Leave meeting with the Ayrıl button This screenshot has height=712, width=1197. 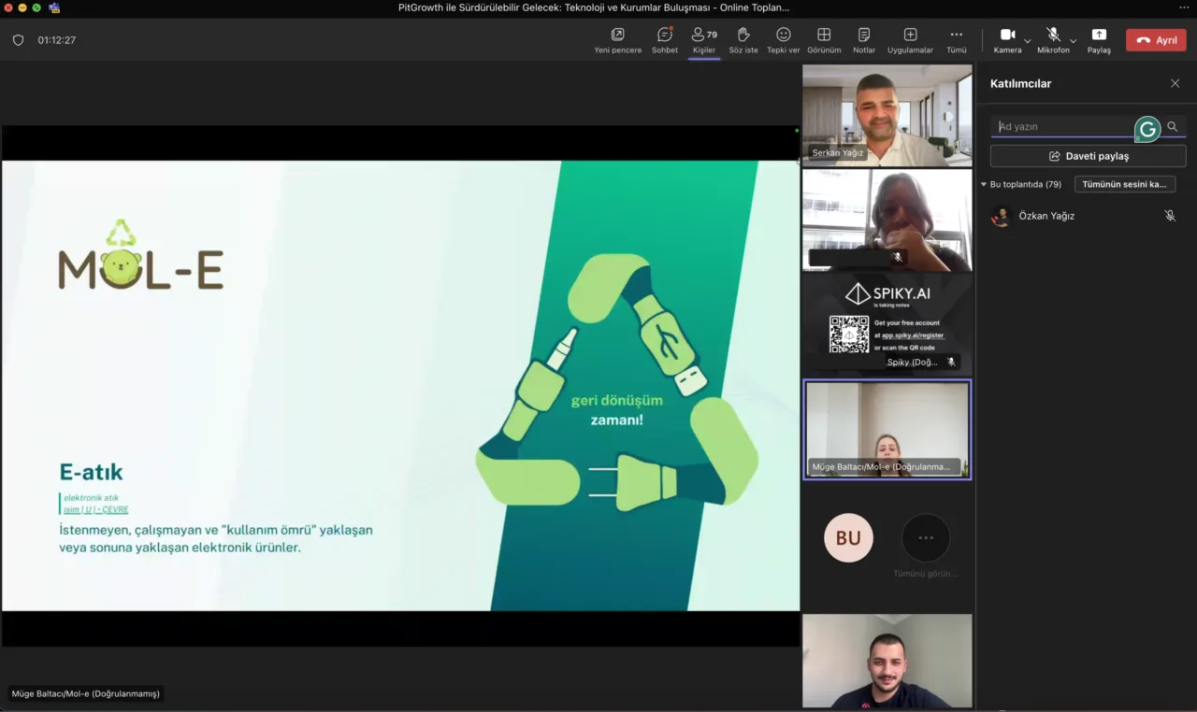point(1156,40)
